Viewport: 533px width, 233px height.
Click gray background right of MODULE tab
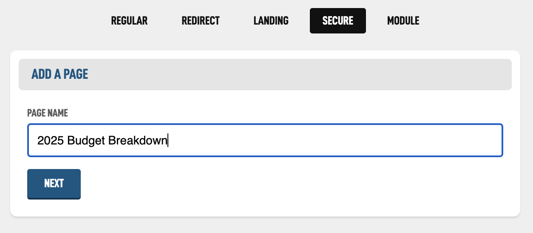pos(476,20)
